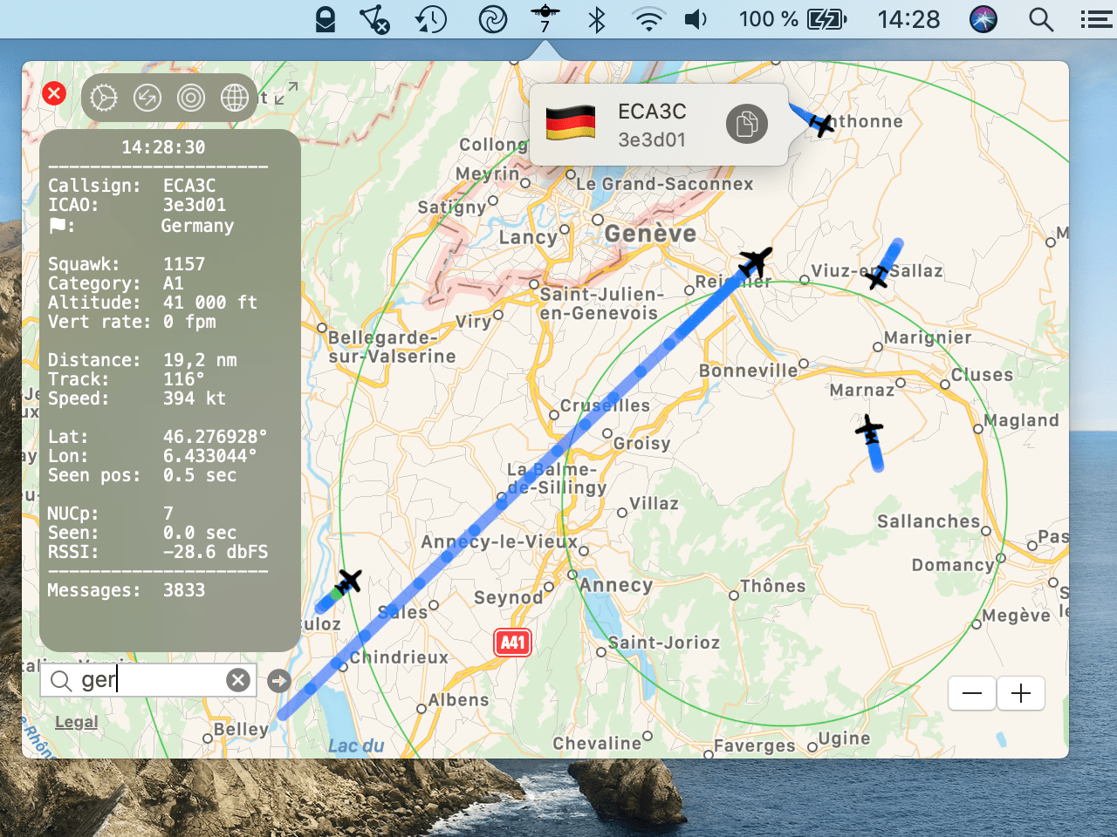This screenshot has width=1117, height=837.
Task: Open the gear settings icon in the map toolbar
Action: click(x=104, y=98)
